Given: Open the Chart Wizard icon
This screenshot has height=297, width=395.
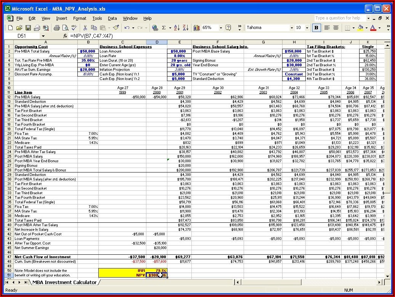Looking at the screenshot, I should tap(197, 28).
